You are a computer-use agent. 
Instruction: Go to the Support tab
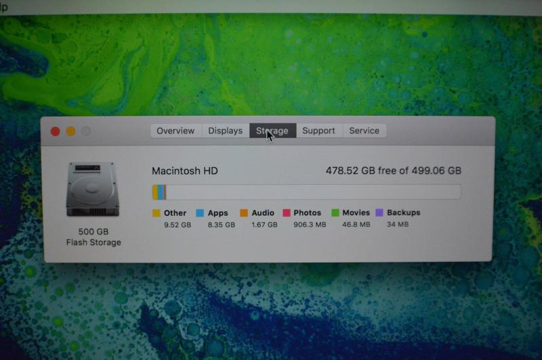[318, 131]
